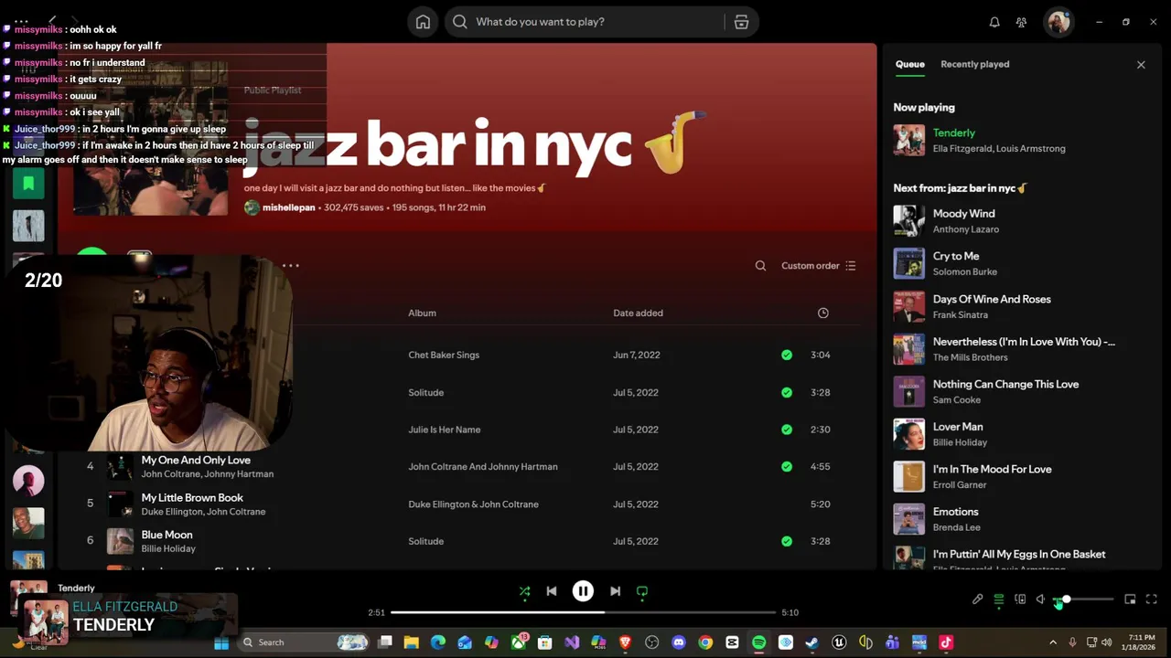Toggle saved checkmark on Chet Baker Sings row
Screen dimensions: 1171x658
787,355
